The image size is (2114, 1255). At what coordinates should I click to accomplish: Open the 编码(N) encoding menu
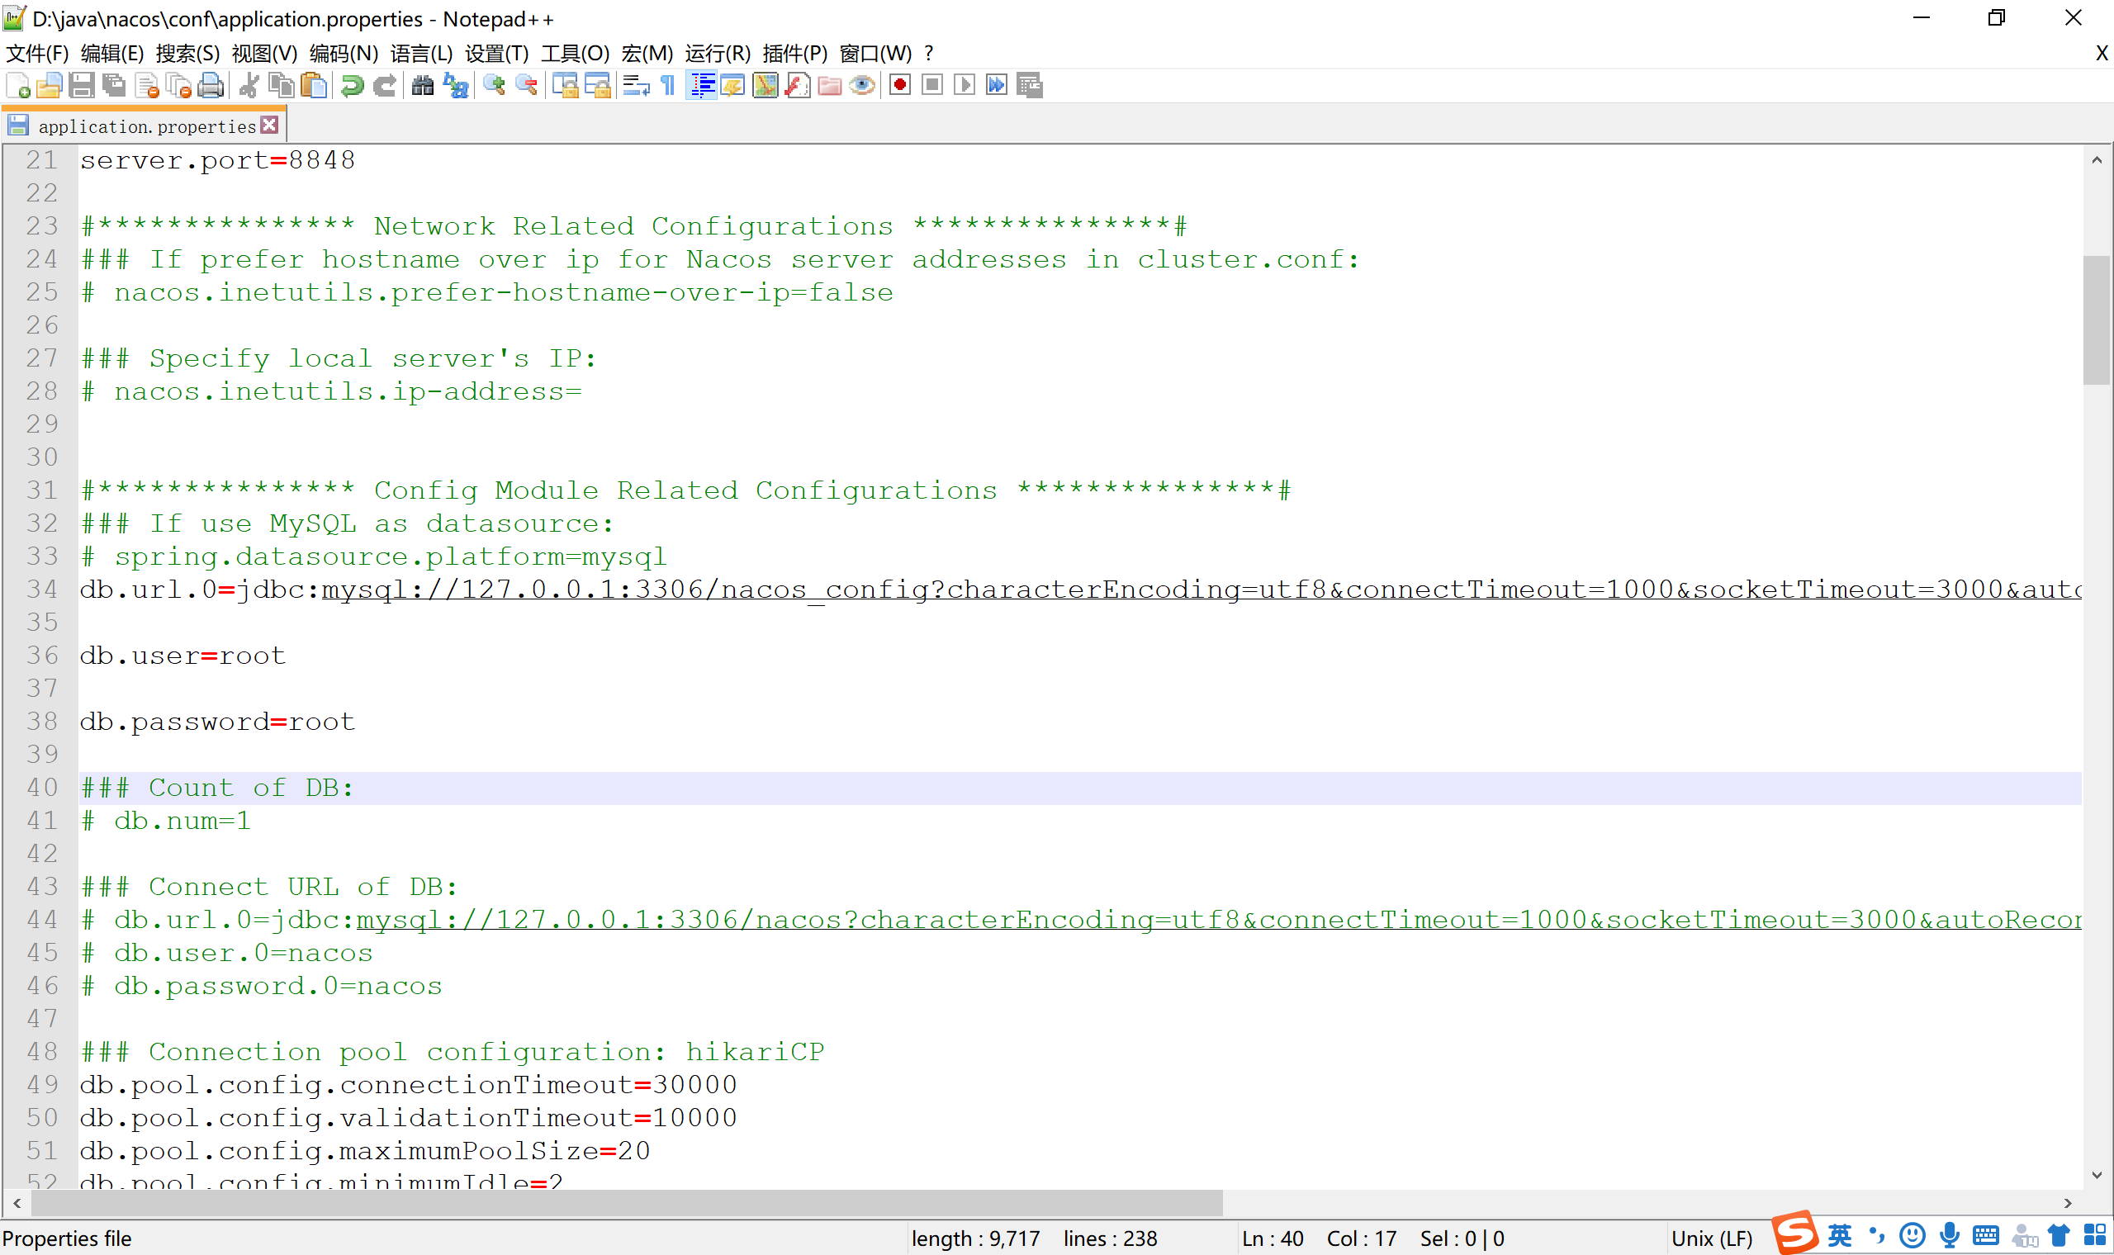pos(344,54)
